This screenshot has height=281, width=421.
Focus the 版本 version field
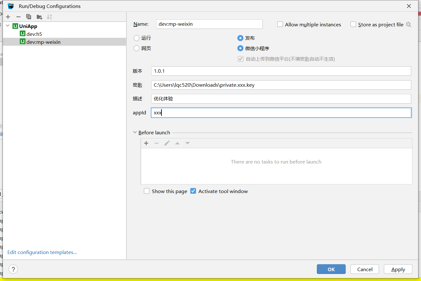click(x=281, y=71)
